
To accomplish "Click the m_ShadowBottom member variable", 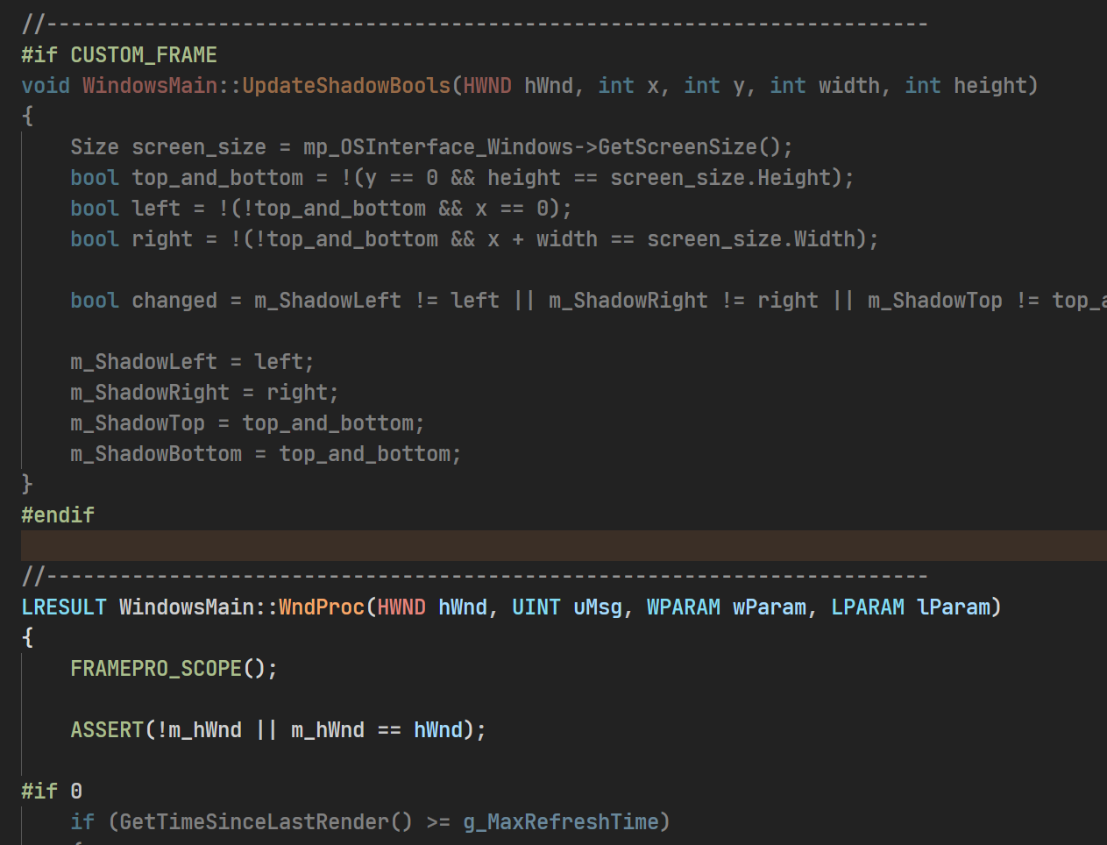I will pyautogui.click(x=156, y=453).
